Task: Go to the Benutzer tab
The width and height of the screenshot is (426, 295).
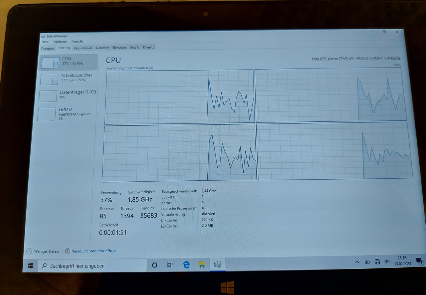Action: pos(119,48)
